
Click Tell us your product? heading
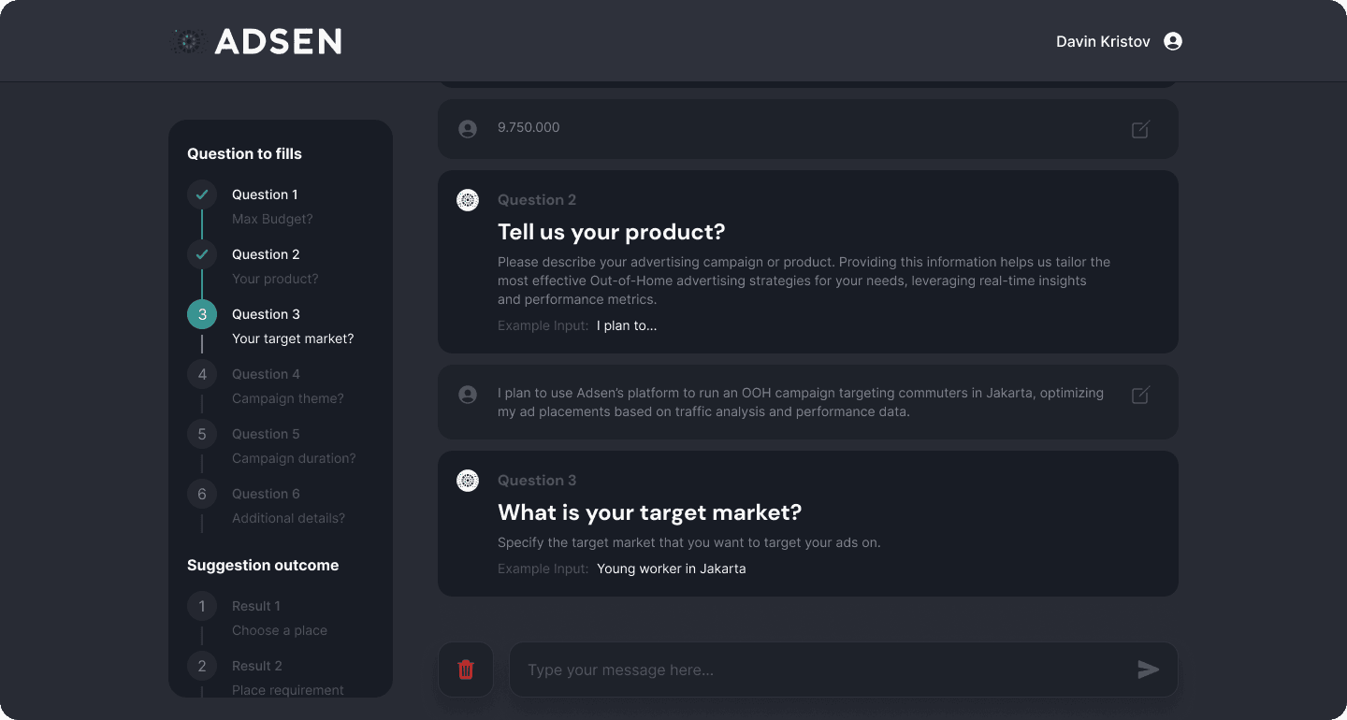click(x=611, y=232)
